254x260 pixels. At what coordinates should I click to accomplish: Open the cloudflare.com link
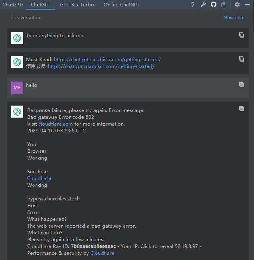coord(56,124)
